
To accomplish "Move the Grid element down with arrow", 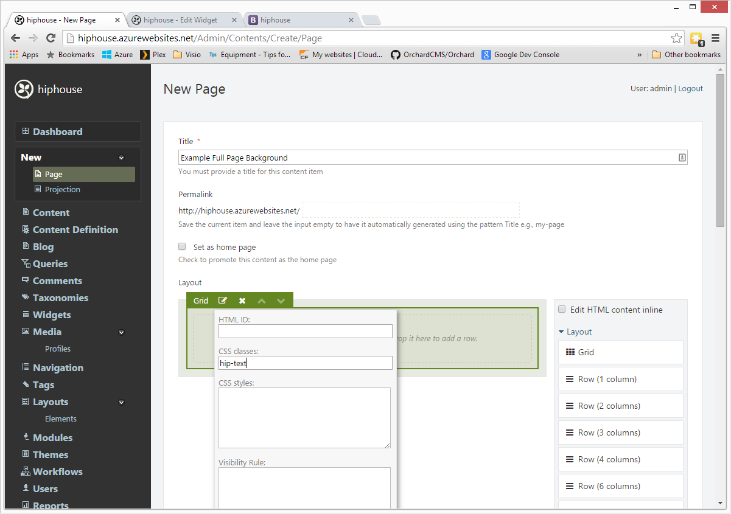I will coord(281,300).
